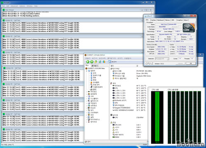Collapse the Computer node in EVEREST tree
Viewport: 206px width, 148px height.
[87, 71]
